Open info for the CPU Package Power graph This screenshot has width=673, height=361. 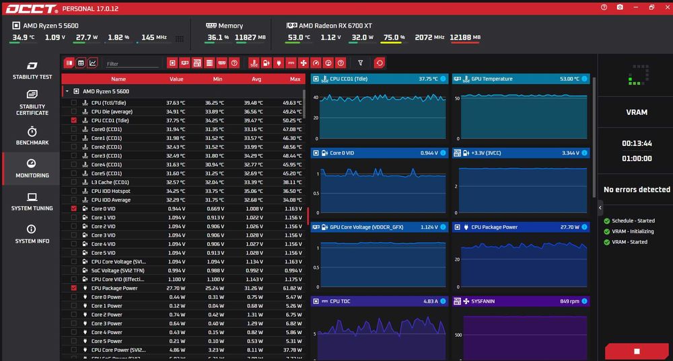[x=584, y=227]
